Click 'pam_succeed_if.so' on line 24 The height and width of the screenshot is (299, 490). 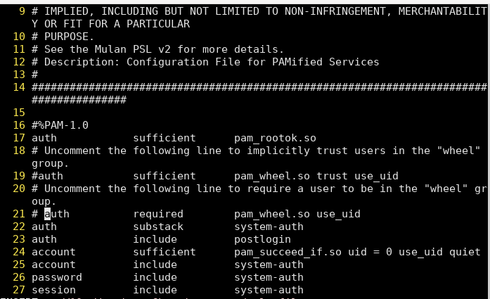tap(288, 252)
